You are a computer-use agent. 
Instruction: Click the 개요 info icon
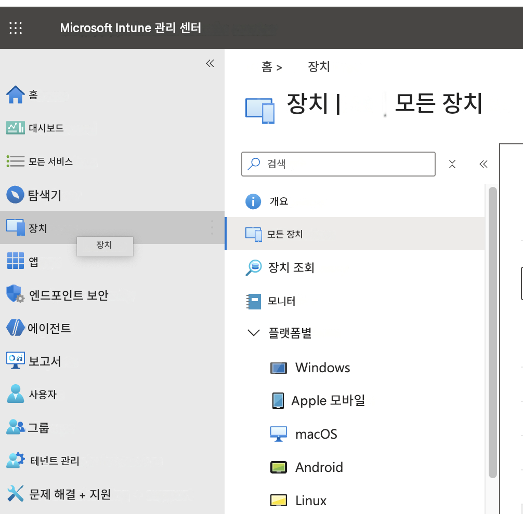click(253, 201)
